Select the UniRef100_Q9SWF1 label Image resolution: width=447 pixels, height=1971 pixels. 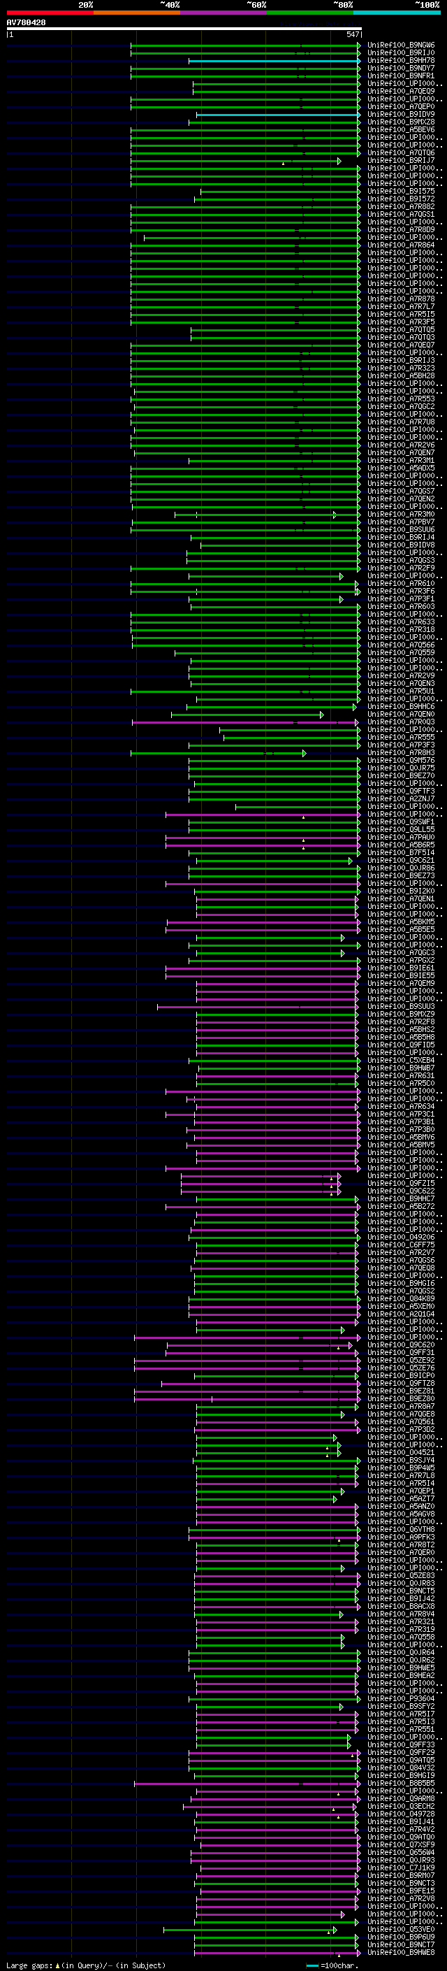coord(401,822)
